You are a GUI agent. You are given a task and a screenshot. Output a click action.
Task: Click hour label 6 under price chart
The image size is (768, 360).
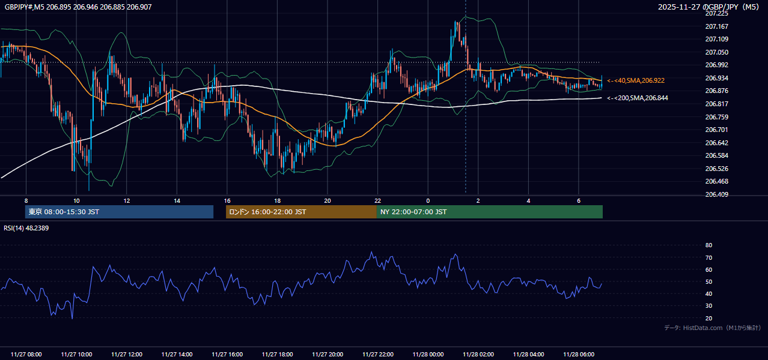579,200
